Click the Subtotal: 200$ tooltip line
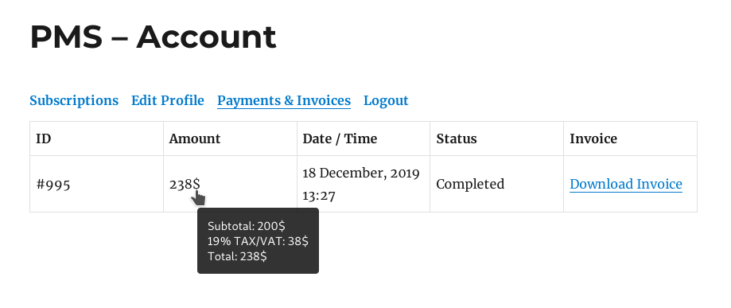Viewport: 731px width, 308px height. [246, 226]
